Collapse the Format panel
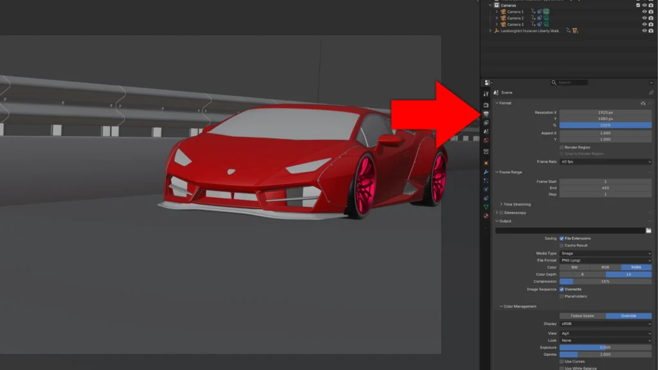This screenshot has height=370, width=658. pyautogui.click(x=497, y=103)
